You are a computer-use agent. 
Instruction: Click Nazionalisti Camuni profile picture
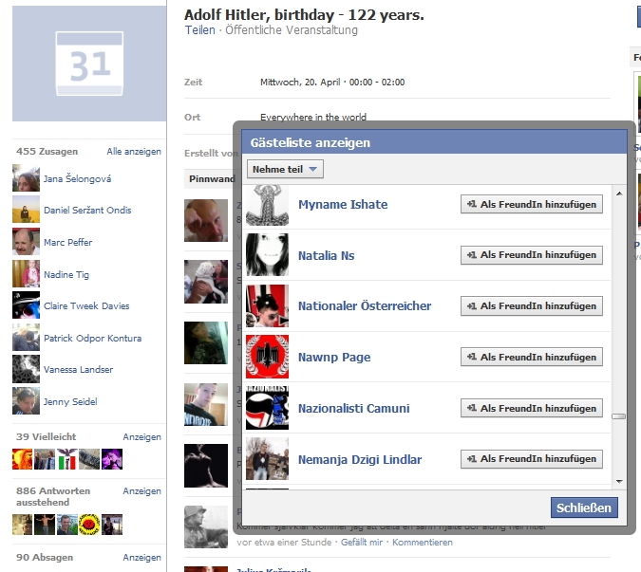(x=267, y=408)
